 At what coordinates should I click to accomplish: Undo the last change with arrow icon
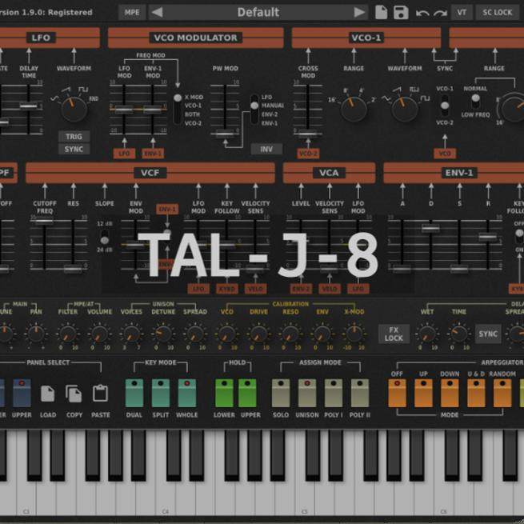pos(422,13)
